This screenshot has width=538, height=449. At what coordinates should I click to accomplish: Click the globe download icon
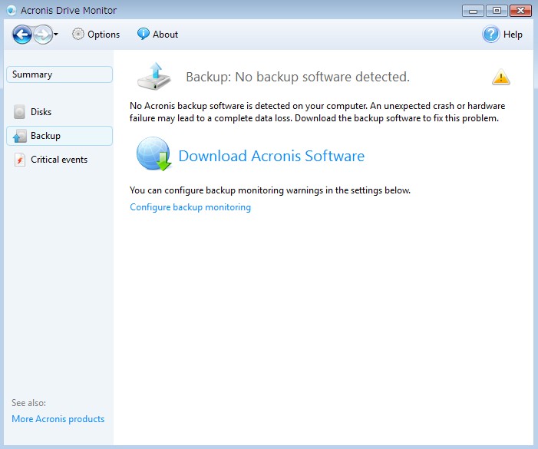[x=153, y=154]
